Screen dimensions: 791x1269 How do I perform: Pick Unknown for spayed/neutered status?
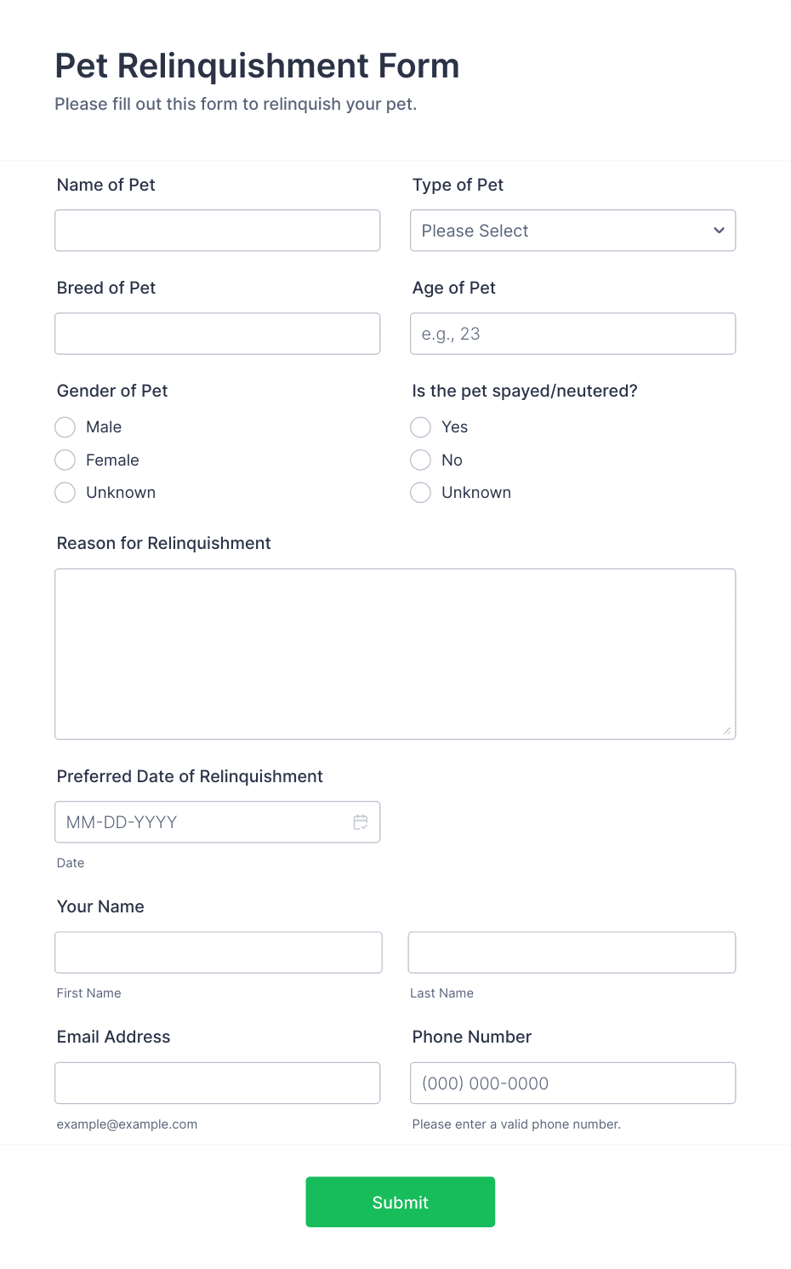421,493
